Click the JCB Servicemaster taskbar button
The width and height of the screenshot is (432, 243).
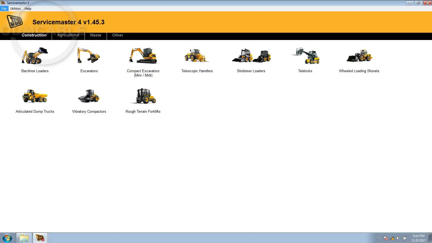40,238
